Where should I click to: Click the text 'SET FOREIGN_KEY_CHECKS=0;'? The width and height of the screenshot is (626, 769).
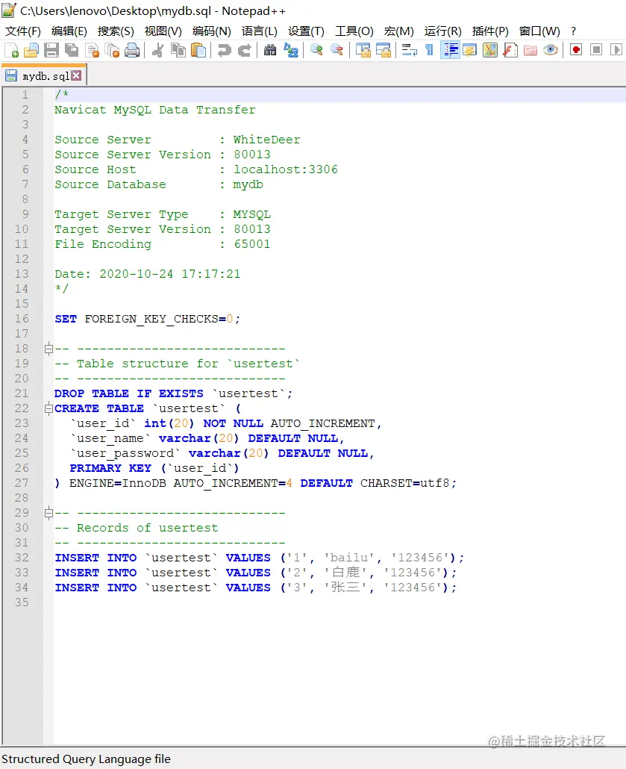pos(147,319)
